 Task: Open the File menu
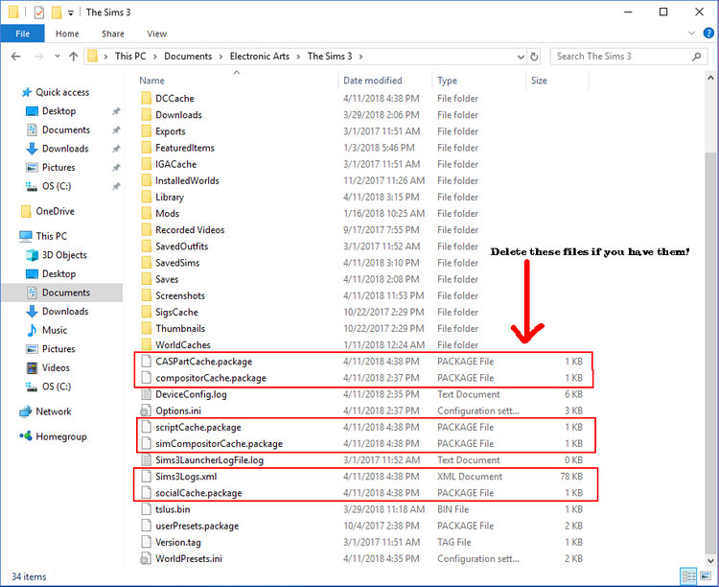pyautogui.click(x=22, y=34)
